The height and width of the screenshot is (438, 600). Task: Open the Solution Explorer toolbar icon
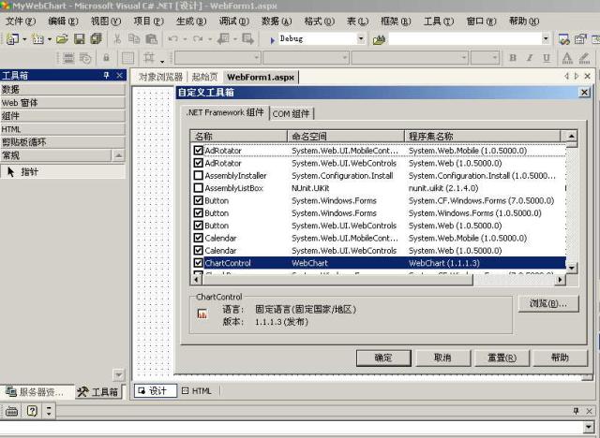click(563, 39)
